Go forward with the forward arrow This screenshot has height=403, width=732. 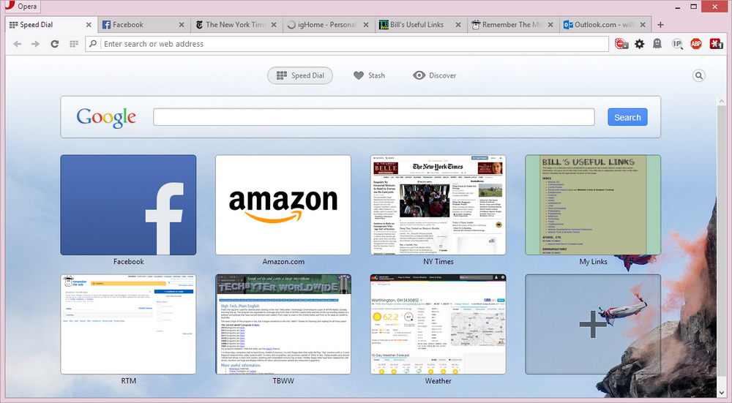point(35,44)
